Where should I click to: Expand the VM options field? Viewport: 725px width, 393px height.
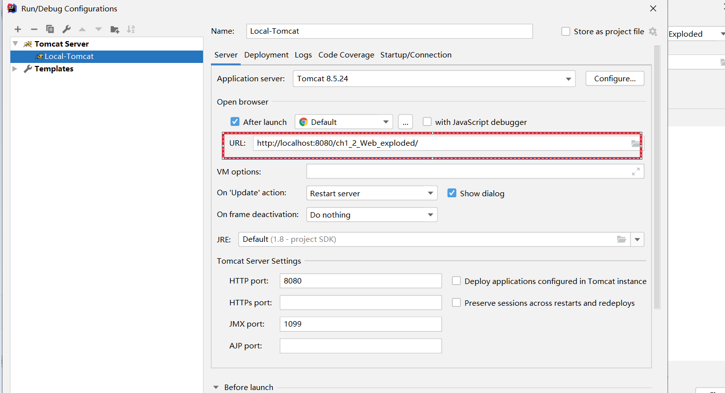[635, 171]
